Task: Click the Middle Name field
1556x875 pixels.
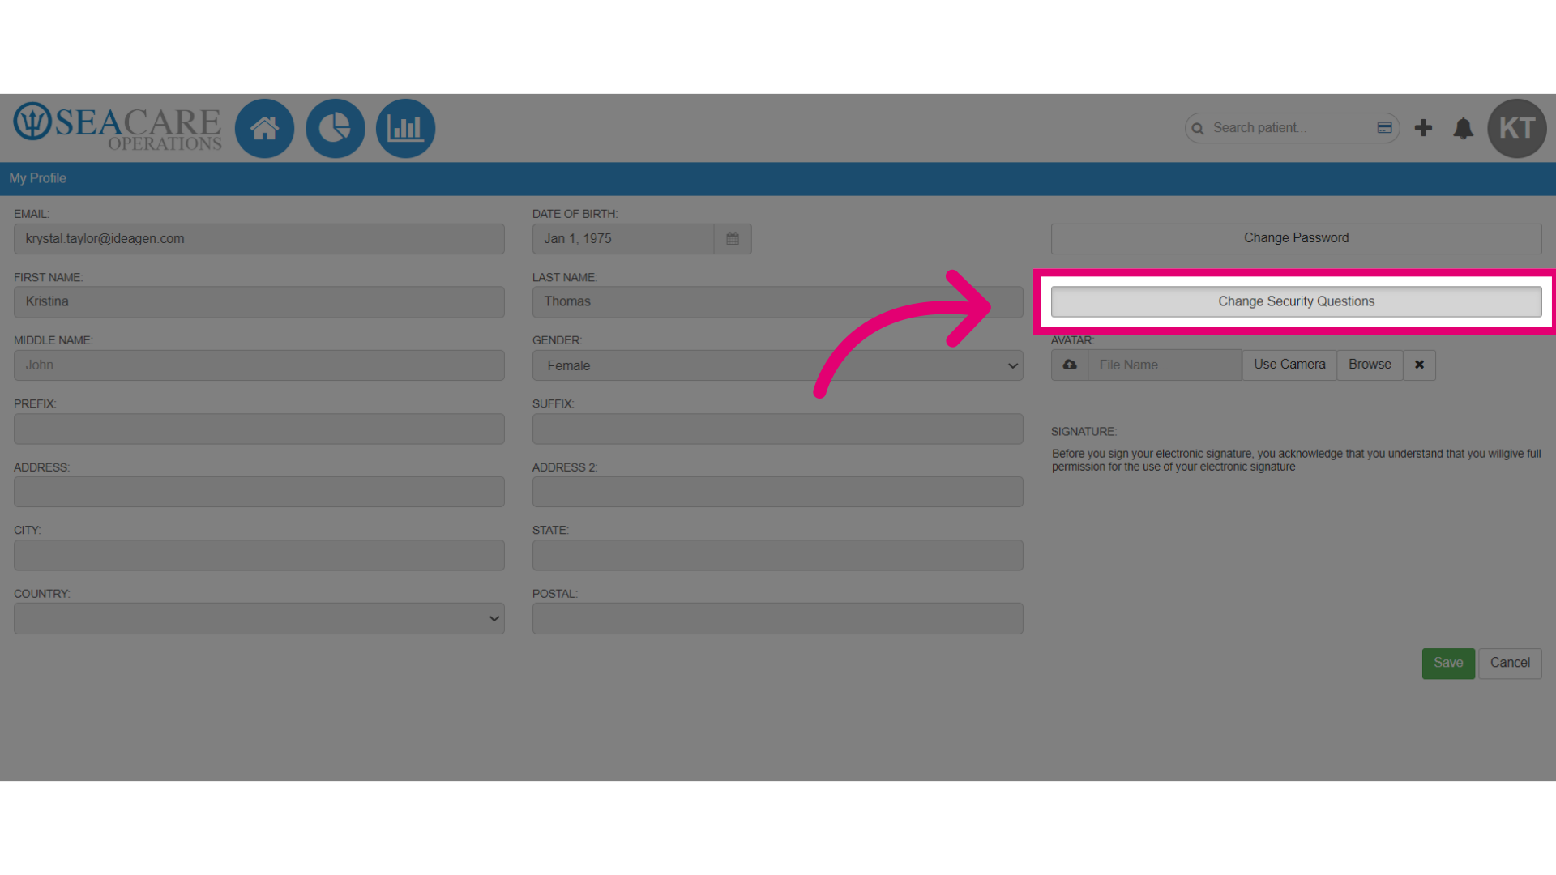Action: pos(259,365)
